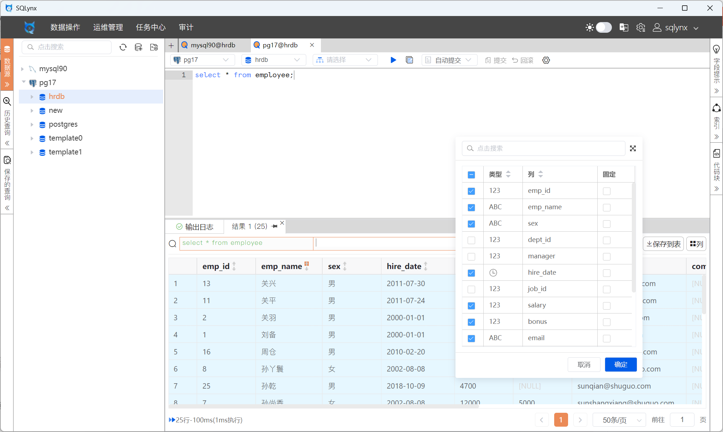The image size is (723, 432).
Task: Expand the postgres database tree node
Action: pos(32,125)
